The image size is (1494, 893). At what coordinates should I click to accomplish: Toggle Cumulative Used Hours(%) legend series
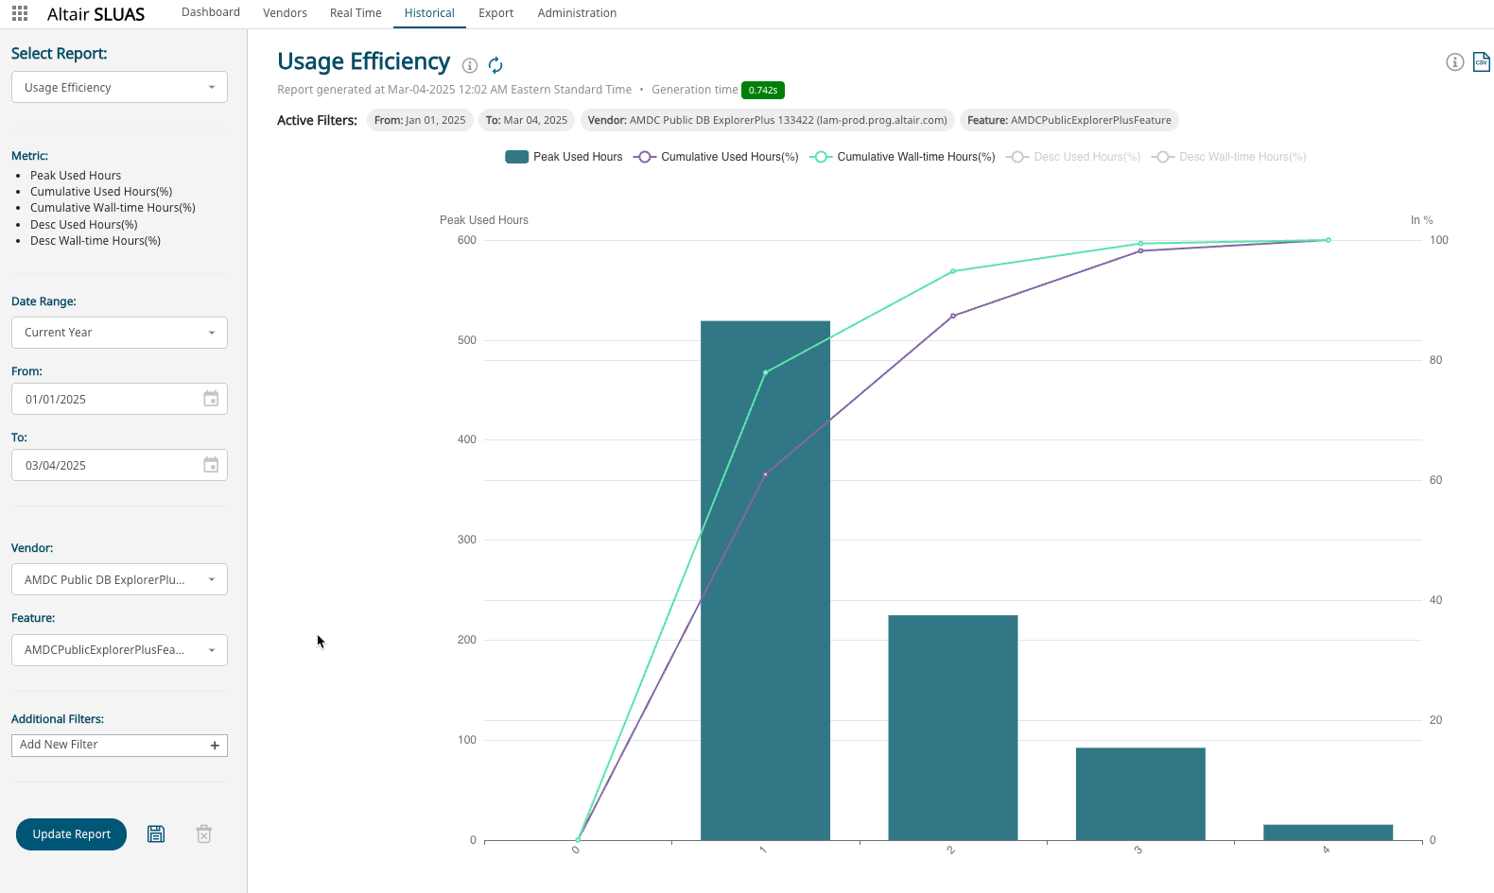717,157
